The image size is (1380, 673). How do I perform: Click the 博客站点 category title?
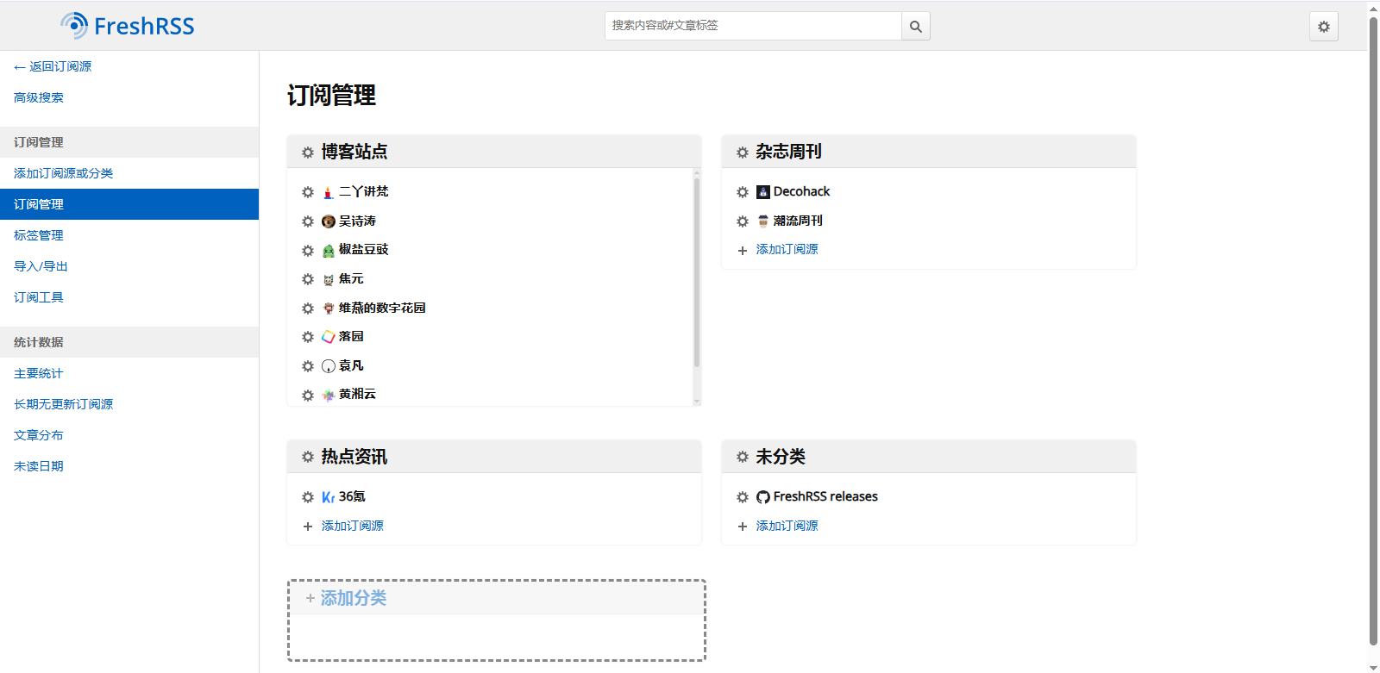coord(354,152)
